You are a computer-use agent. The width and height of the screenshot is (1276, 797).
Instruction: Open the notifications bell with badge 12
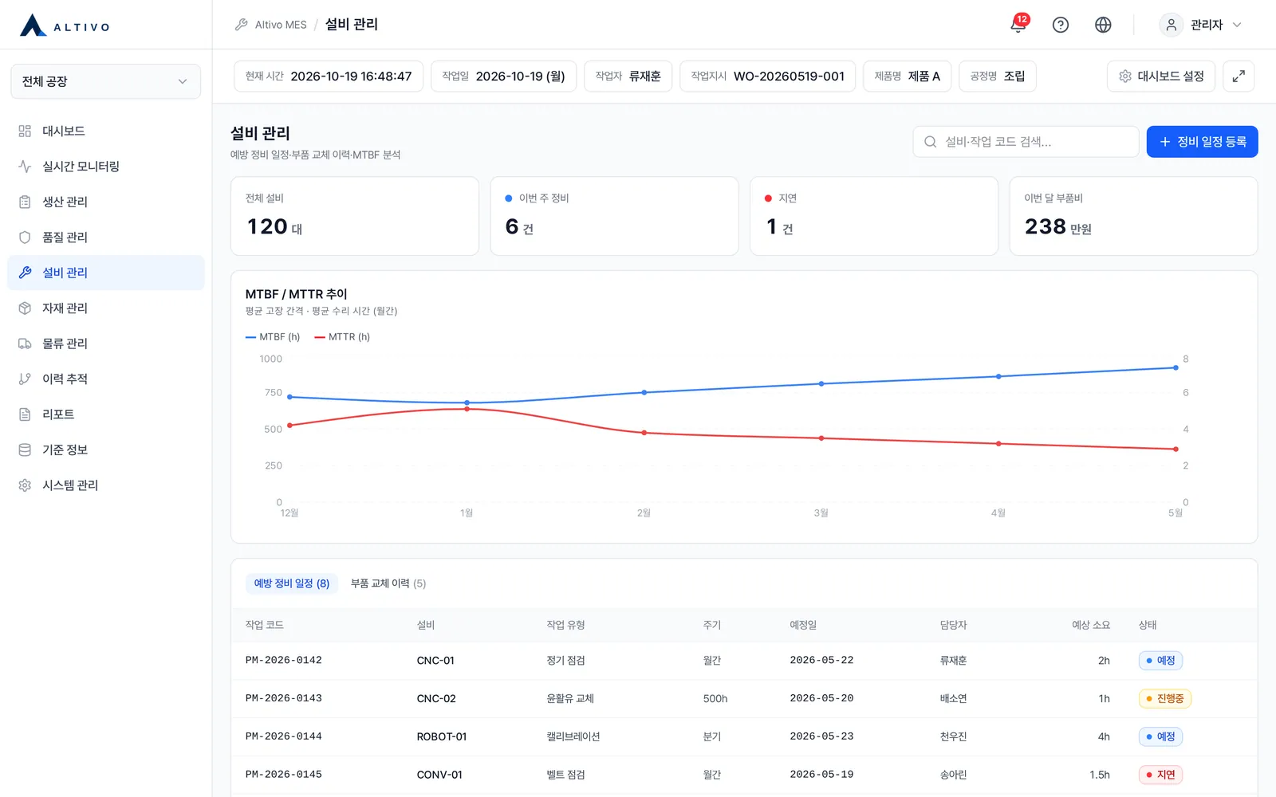[x=1018, y=25]
